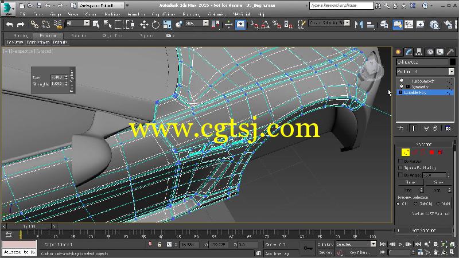Screen dimensions: 459x258
Task: Expand the Symmetry modifier sub-levels
Action: click(x=408, y=87)
